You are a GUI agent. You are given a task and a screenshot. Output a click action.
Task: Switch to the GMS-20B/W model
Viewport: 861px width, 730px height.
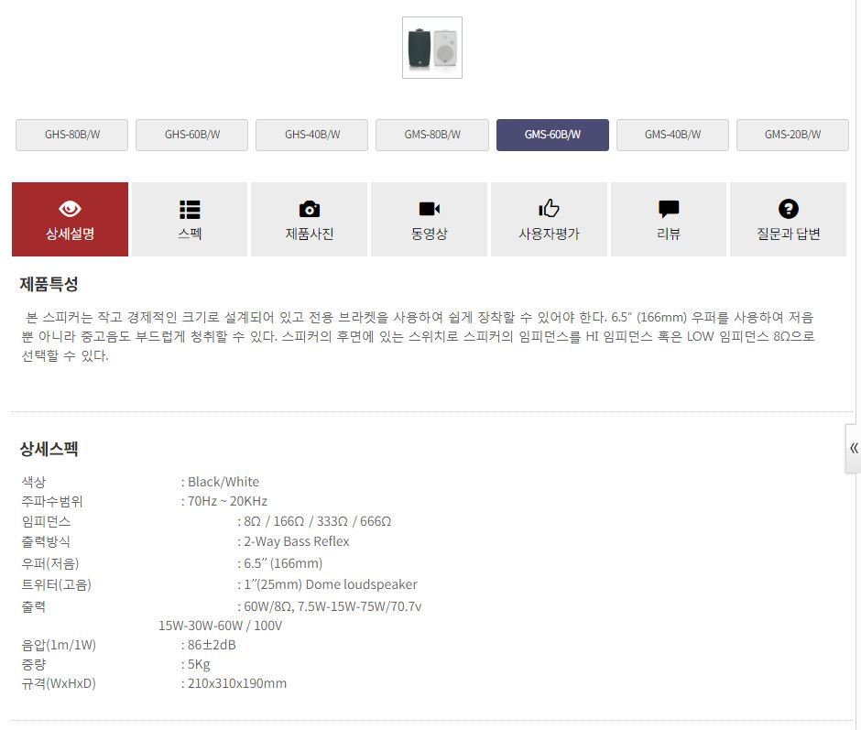click(x=792, y=135)
